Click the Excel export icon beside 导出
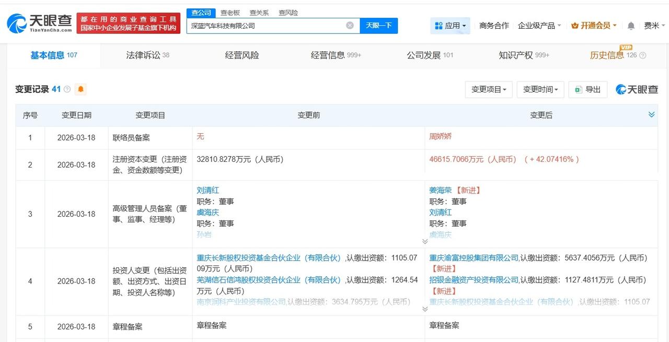 pyautogui.click(x=578, y=89)
